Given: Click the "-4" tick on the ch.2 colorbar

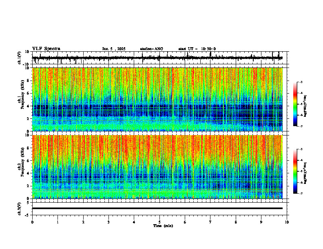Looking at the screenshot, I should pyautogui.click(x=301, y=160).
